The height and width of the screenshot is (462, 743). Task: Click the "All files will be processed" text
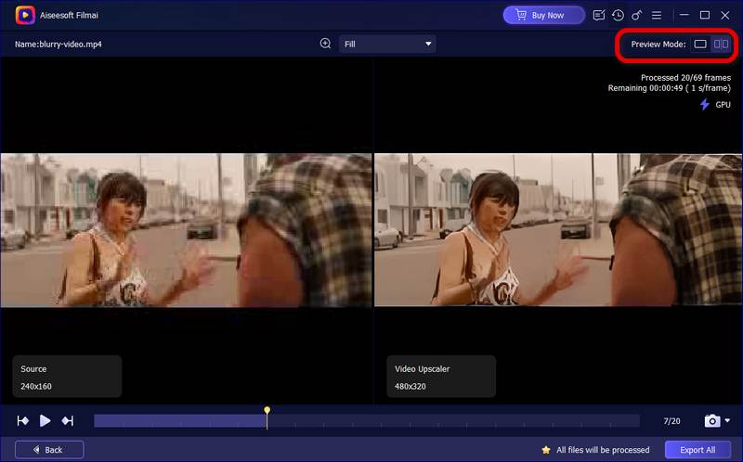603,450
